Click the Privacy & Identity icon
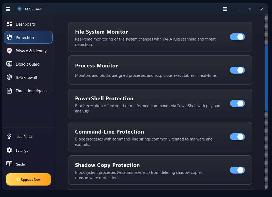272x197 pixels. pos(9,51)
